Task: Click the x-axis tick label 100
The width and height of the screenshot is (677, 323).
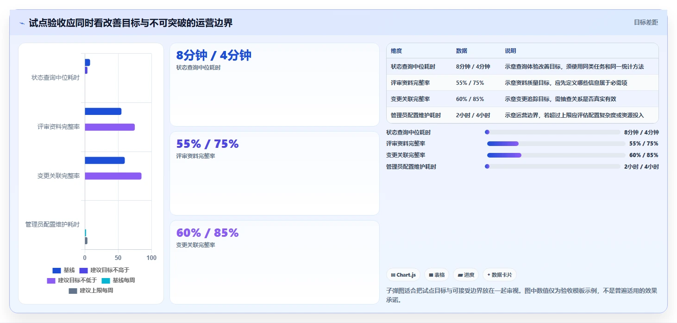Action: [151, 258]
